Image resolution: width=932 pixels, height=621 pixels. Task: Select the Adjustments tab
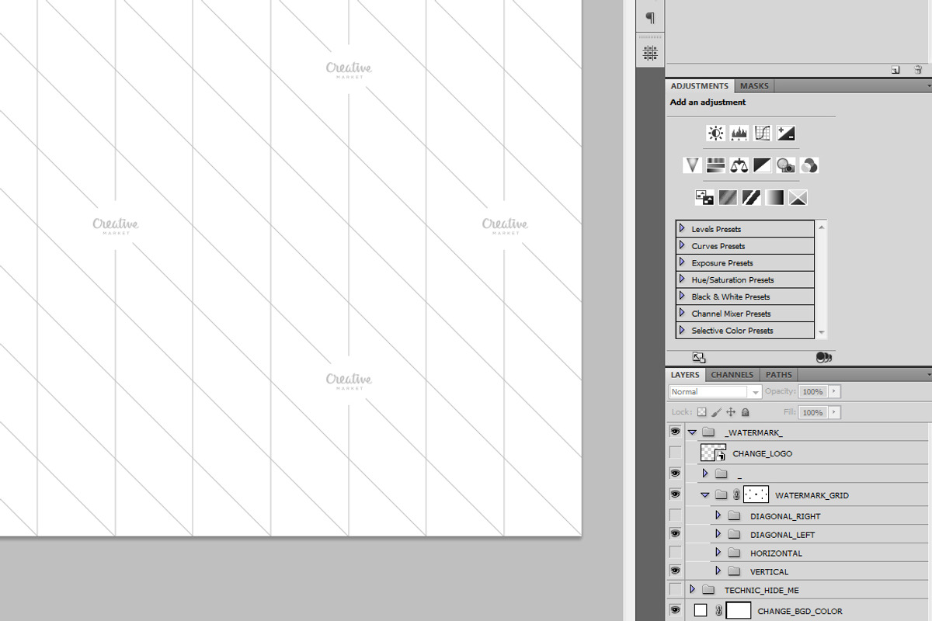pyautogui.click(x=700, y=86)
